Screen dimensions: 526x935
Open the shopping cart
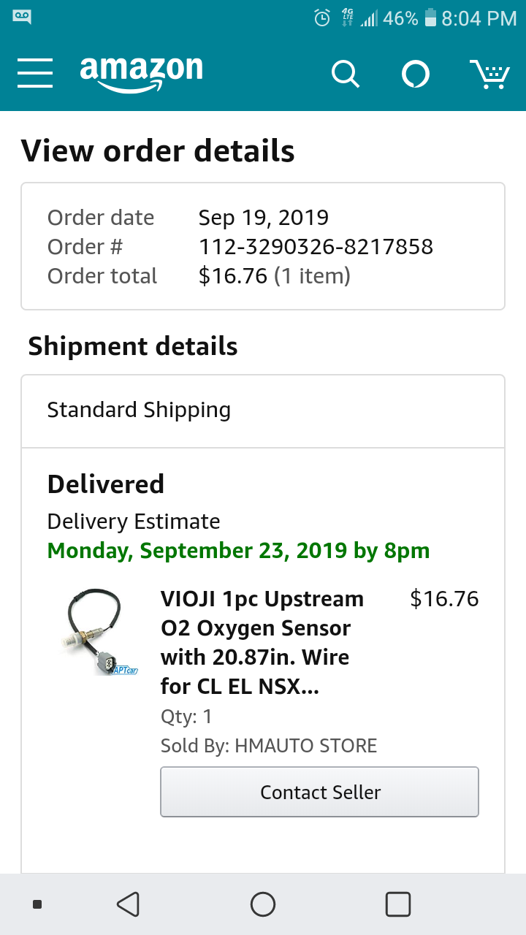(489, 74)
